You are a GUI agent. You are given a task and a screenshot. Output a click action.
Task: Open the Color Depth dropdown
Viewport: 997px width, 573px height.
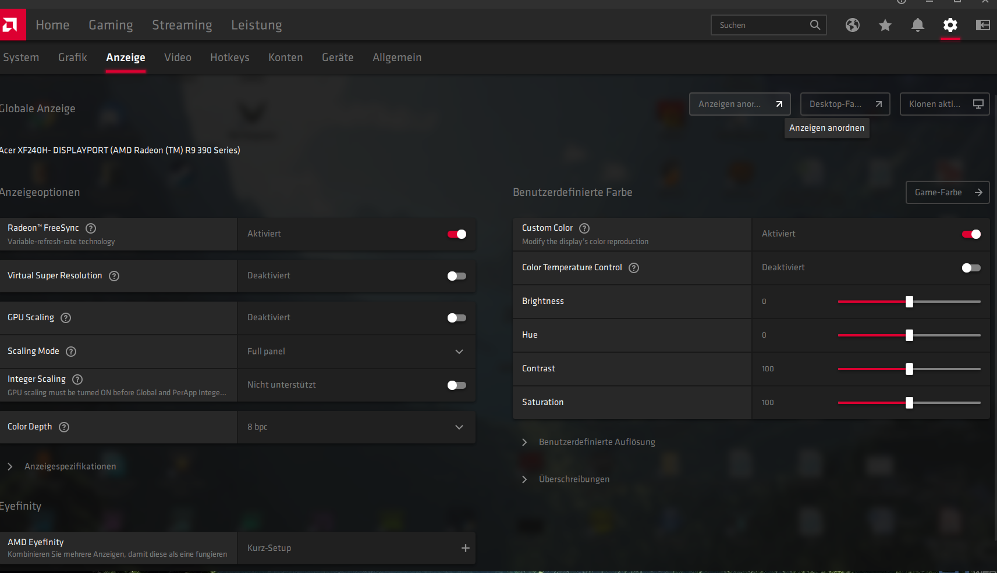[356, 427]
